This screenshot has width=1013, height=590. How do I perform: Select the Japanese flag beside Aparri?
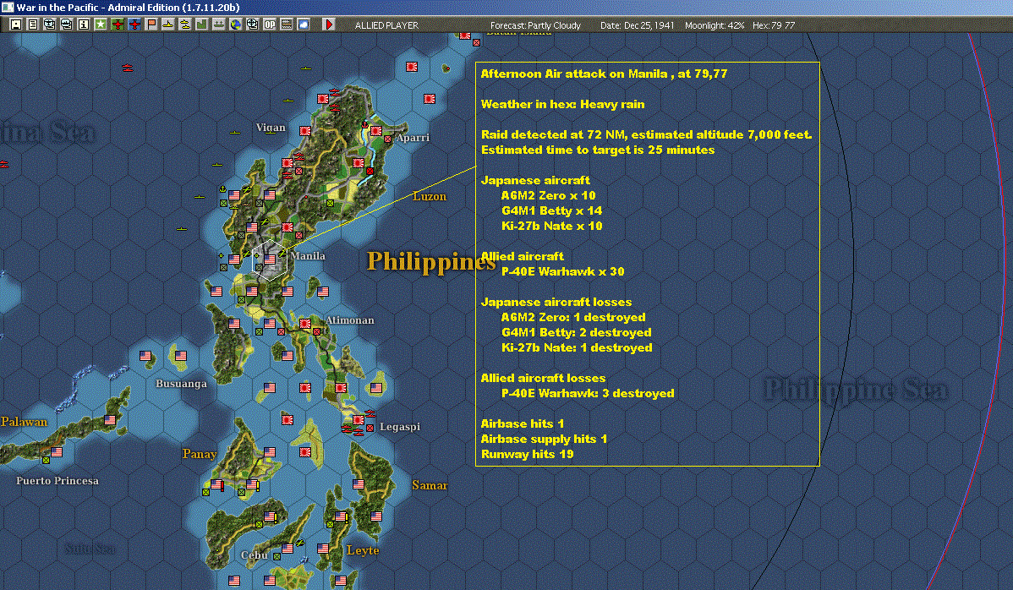pos(376,131)
